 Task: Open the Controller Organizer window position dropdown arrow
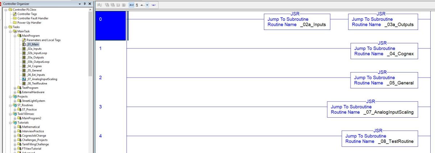point(80,3)
